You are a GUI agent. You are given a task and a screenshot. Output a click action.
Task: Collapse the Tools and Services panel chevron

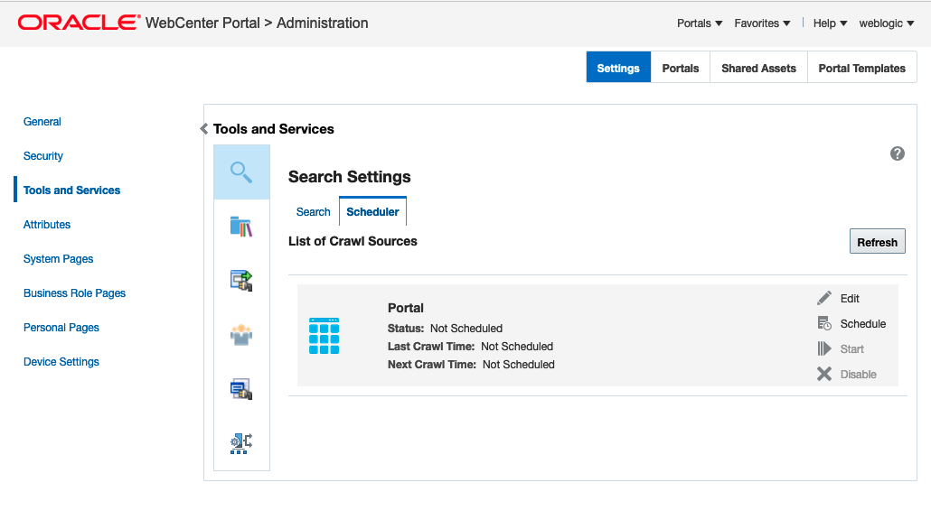[x=203, y=129]
